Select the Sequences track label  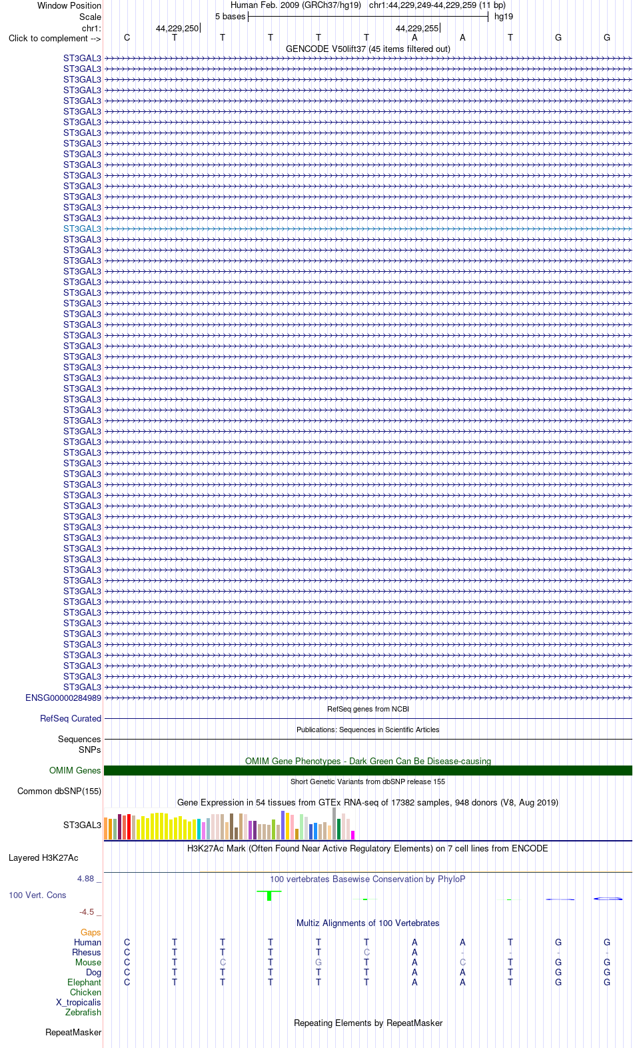(x=79, y=739)
